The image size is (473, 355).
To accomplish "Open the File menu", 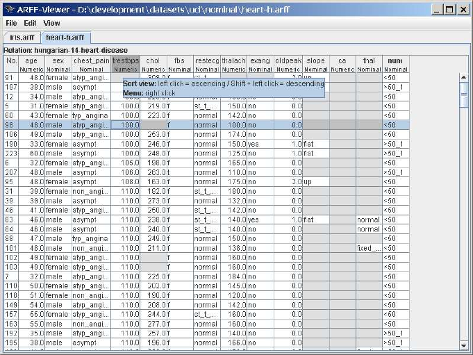I will (x=11, y=23).
